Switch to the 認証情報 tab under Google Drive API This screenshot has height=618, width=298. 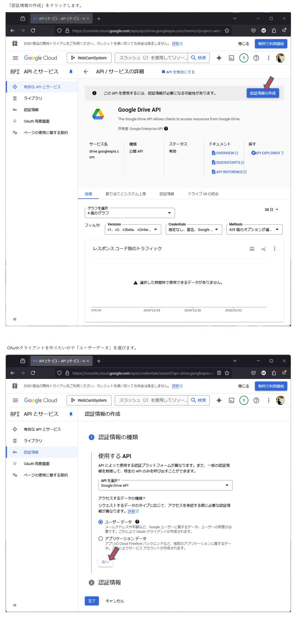(167, 194)
